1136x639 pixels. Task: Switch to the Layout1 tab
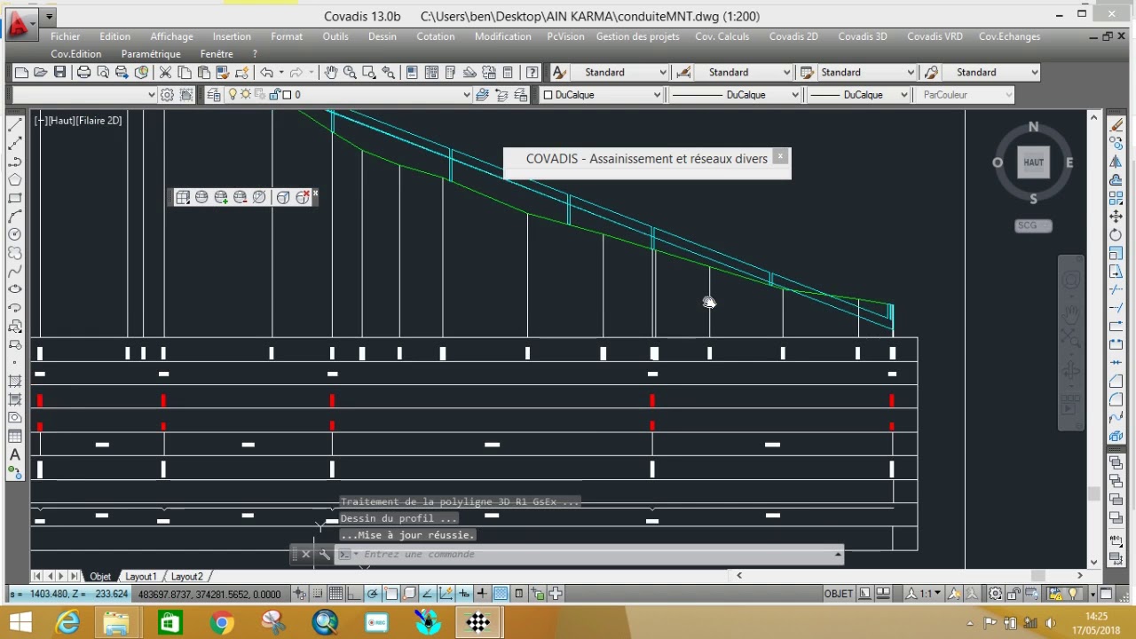140,577
